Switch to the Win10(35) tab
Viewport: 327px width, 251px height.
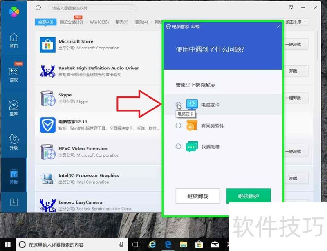coord(99,22)
